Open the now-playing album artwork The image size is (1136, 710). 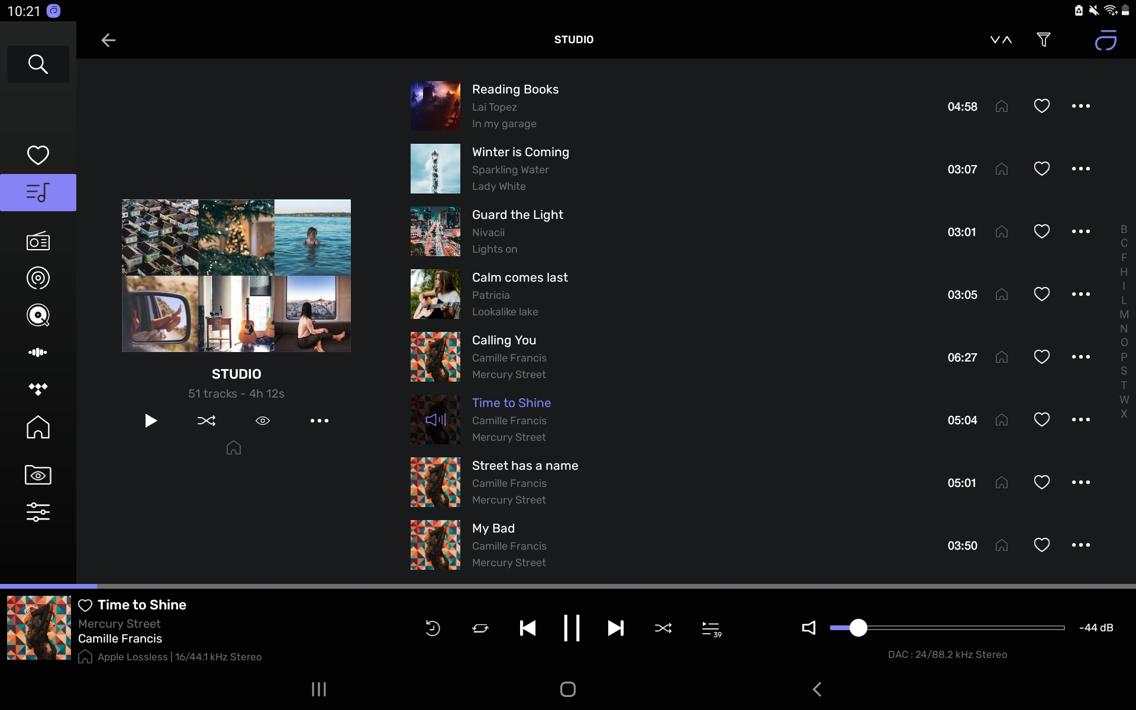(39, 628)
